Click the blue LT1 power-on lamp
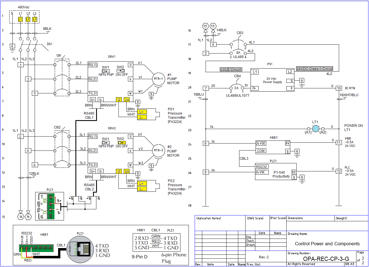Image resolution: width=369 pixels, height=267 pixels. [x=316, y=128]
